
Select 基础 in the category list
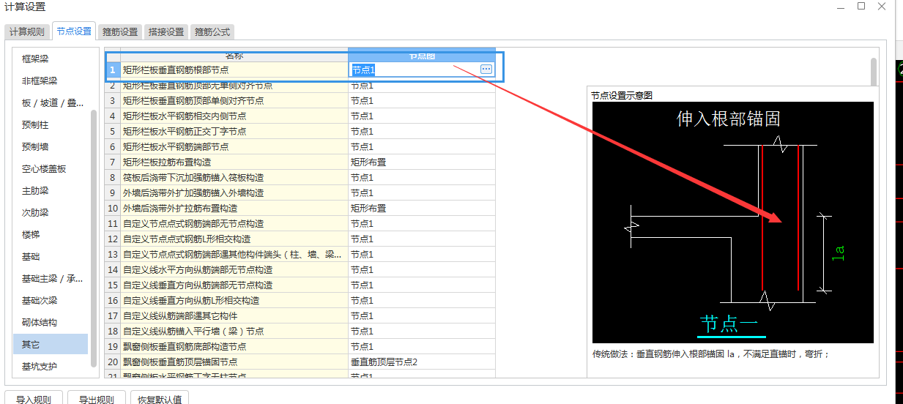[31, 256]
